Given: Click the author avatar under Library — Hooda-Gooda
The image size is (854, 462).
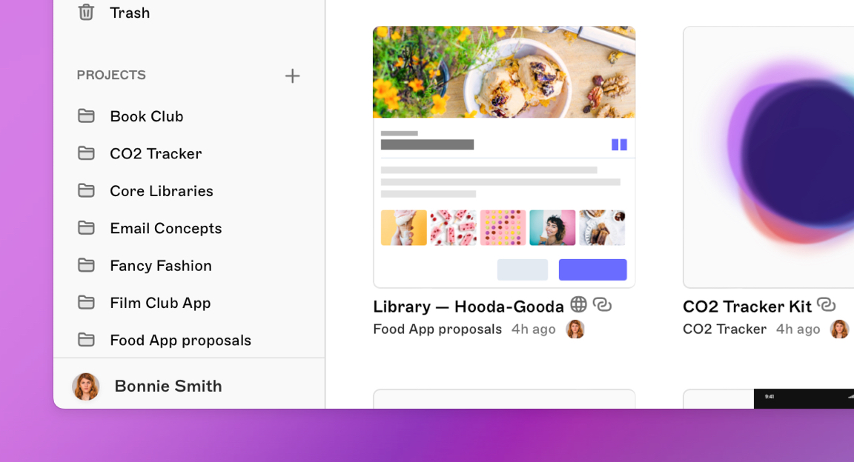Looking at the screenshot, I should click(575, 329).
